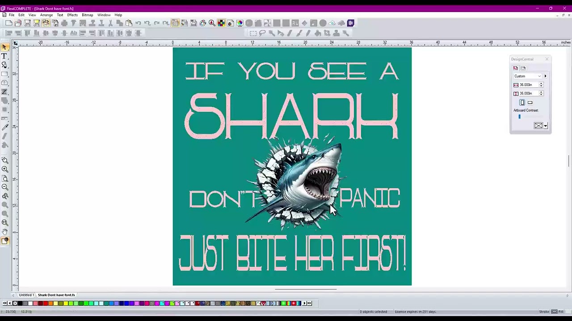Switch to second DesignCentral tab

click(523, 68)
